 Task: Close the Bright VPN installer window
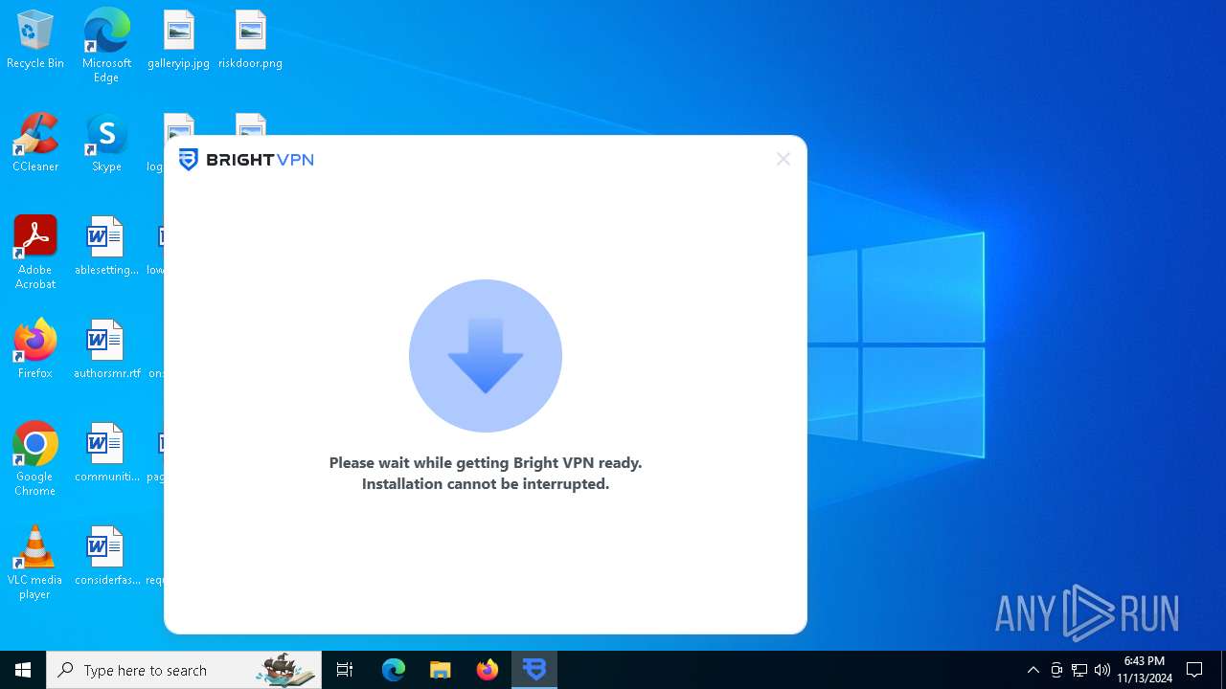pyautogui.click(x=783, y=160)
